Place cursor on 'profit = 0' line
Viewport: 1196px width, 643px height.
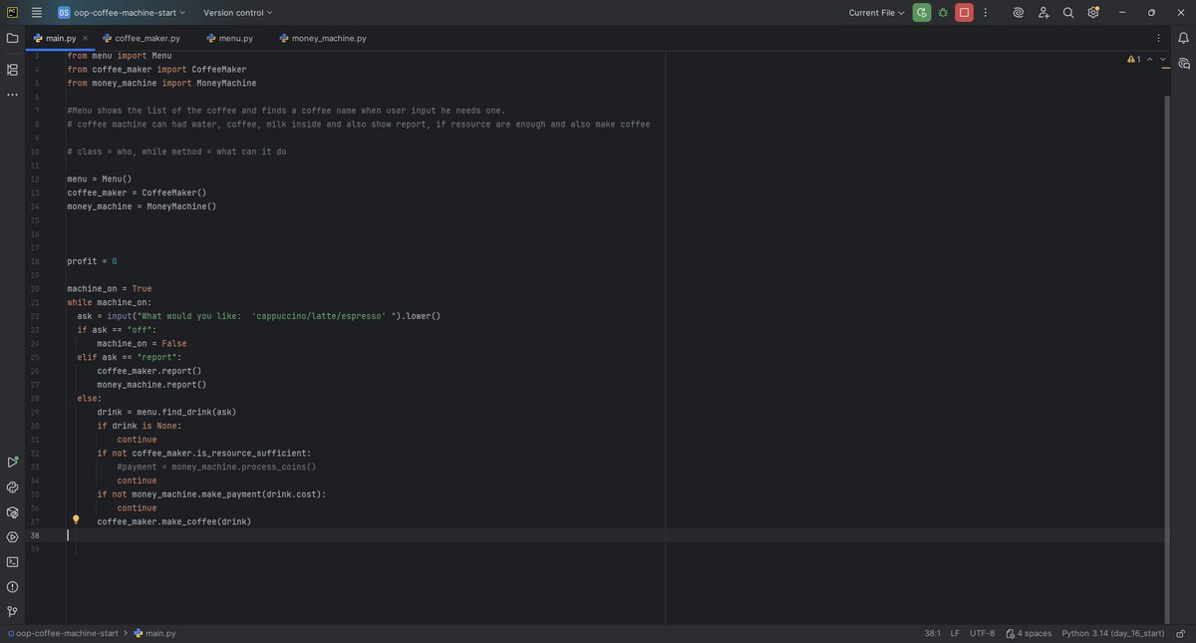[x=92, y=261]
